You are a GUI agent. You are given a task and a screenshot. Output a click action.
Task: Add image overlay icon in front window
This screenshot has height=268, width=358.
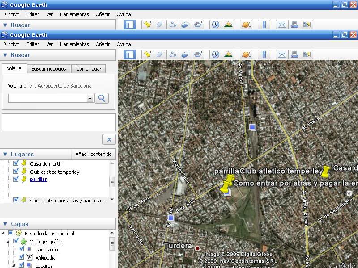[185, 54]
